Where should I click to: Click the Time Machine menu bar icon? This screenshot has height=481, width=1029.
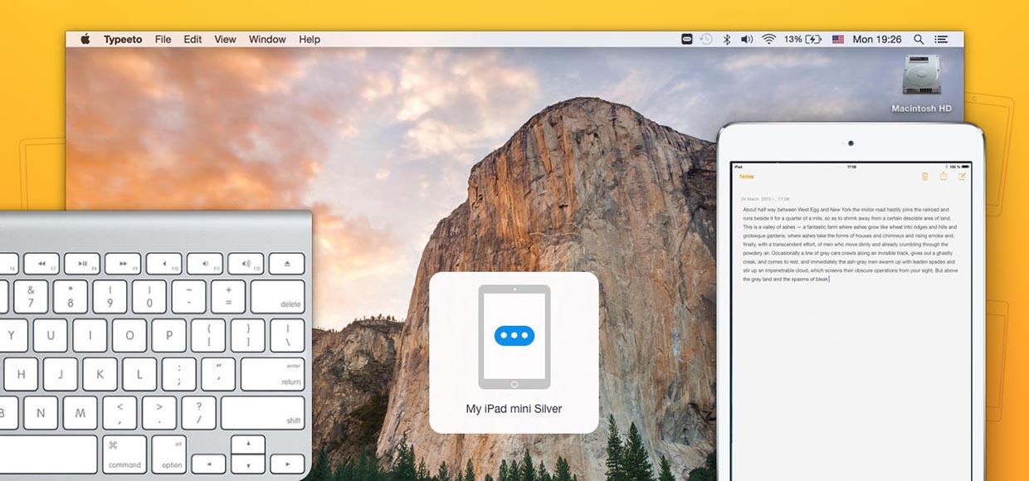(706, 39)
